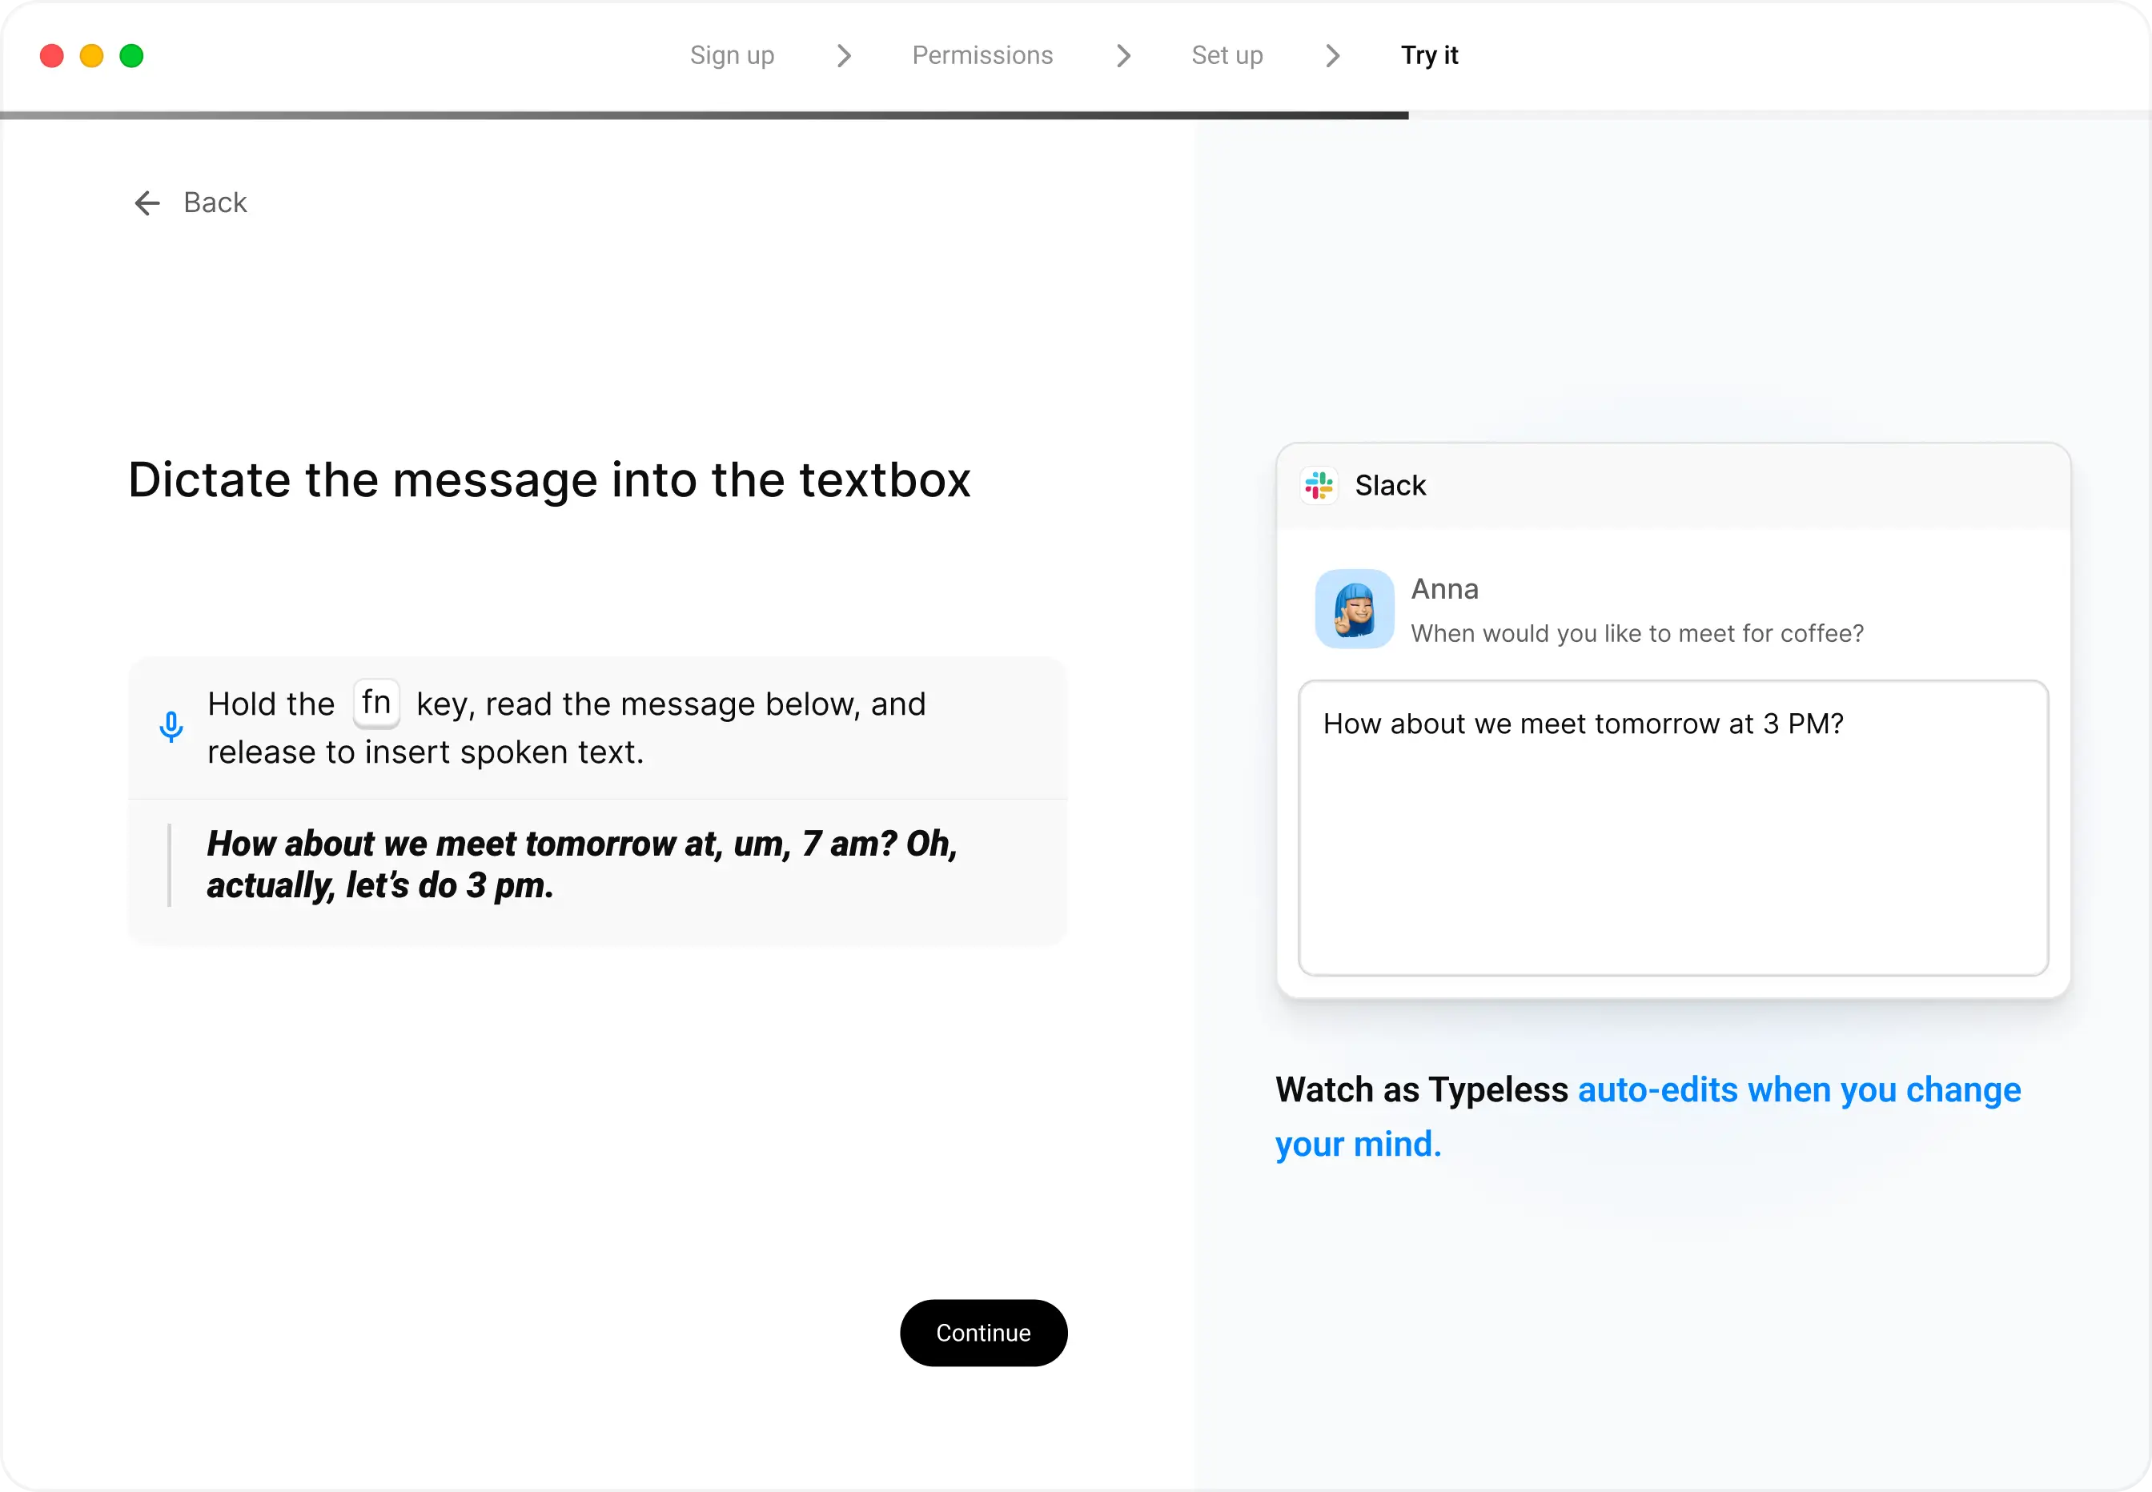Open the auto-edits link text
The width and height of the screenshot is (2152, 1492).
tap(1657, 1090)
